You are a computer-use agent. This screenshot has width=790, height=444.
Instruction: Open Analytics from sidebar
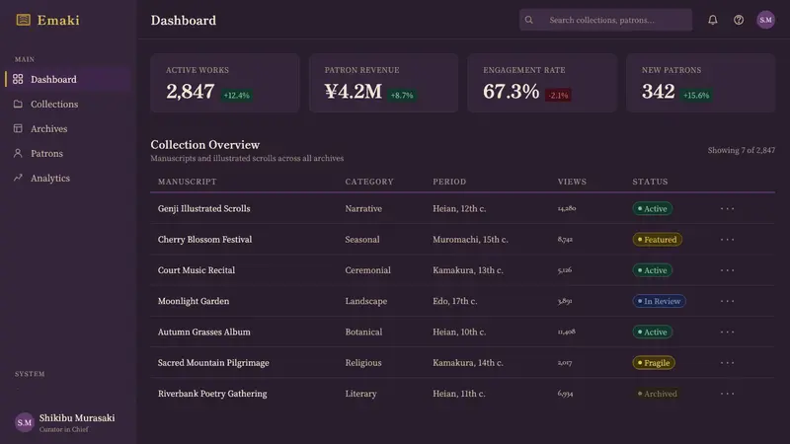pos(68,178)
